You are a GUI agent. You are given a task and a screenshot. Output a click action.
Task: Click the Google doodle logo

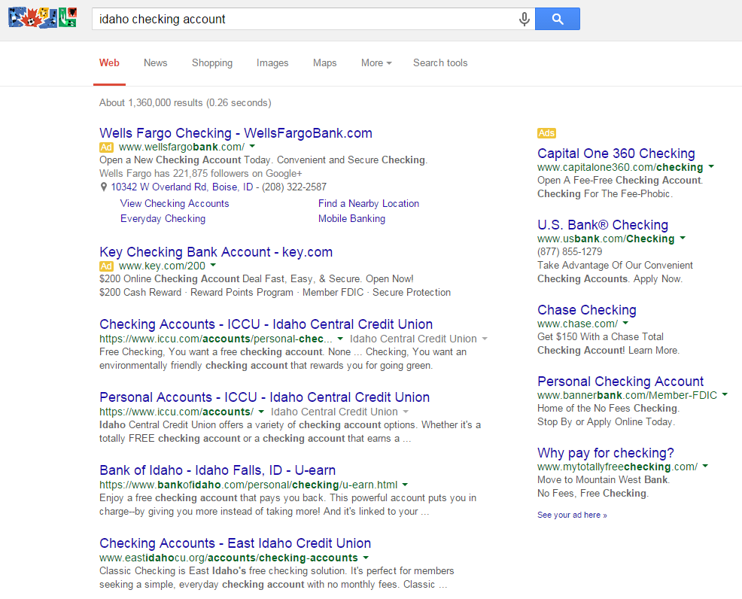pos(43,17)
